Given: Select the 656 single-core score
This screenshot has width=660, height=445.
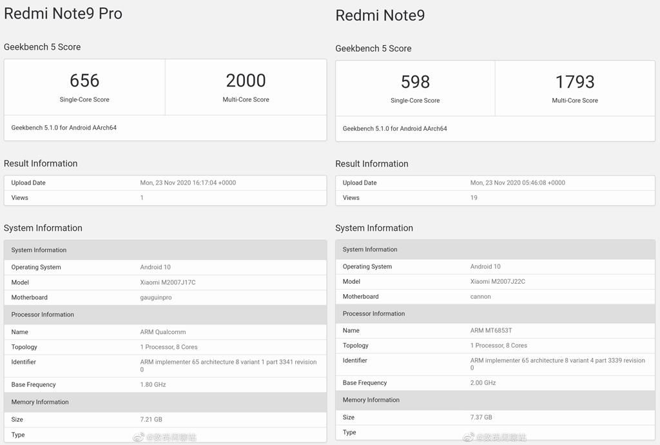Looking at the screenshot, I should (x=84, y=81).
